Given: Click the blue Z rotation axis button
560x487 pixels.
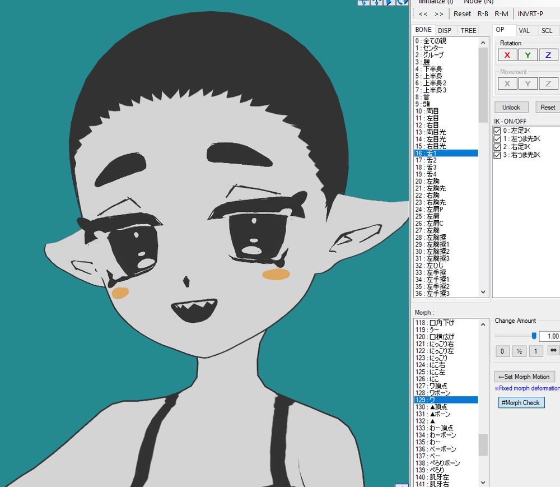Looking at the screenshot, I should pos(548,55).
